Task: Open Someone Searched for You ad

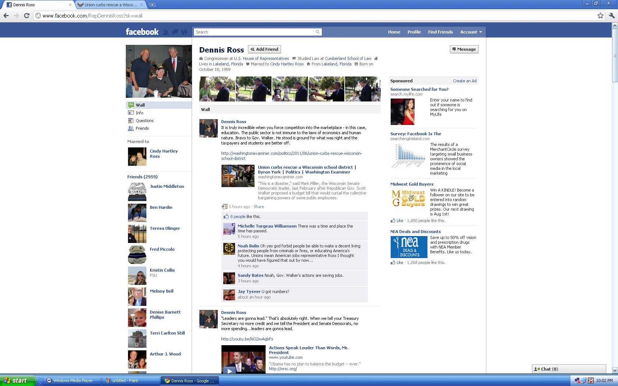Action: click(419, 89)
